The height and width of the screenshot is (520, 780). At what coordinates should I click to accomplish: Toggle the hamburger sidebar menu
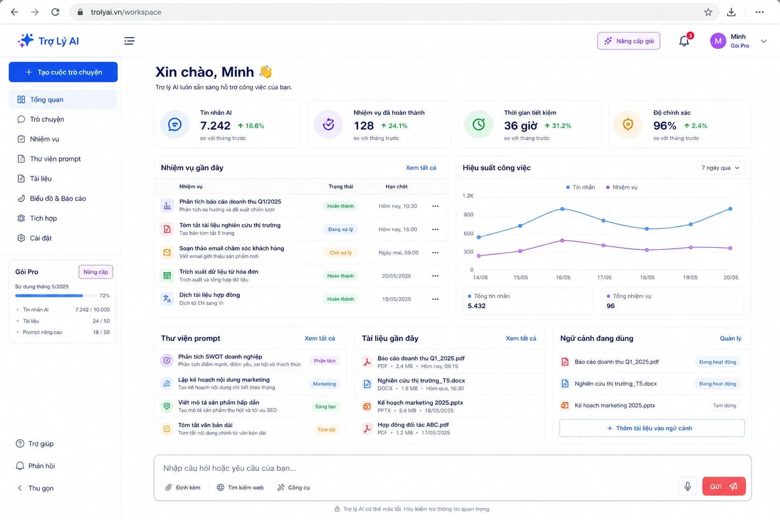(129, 41)
